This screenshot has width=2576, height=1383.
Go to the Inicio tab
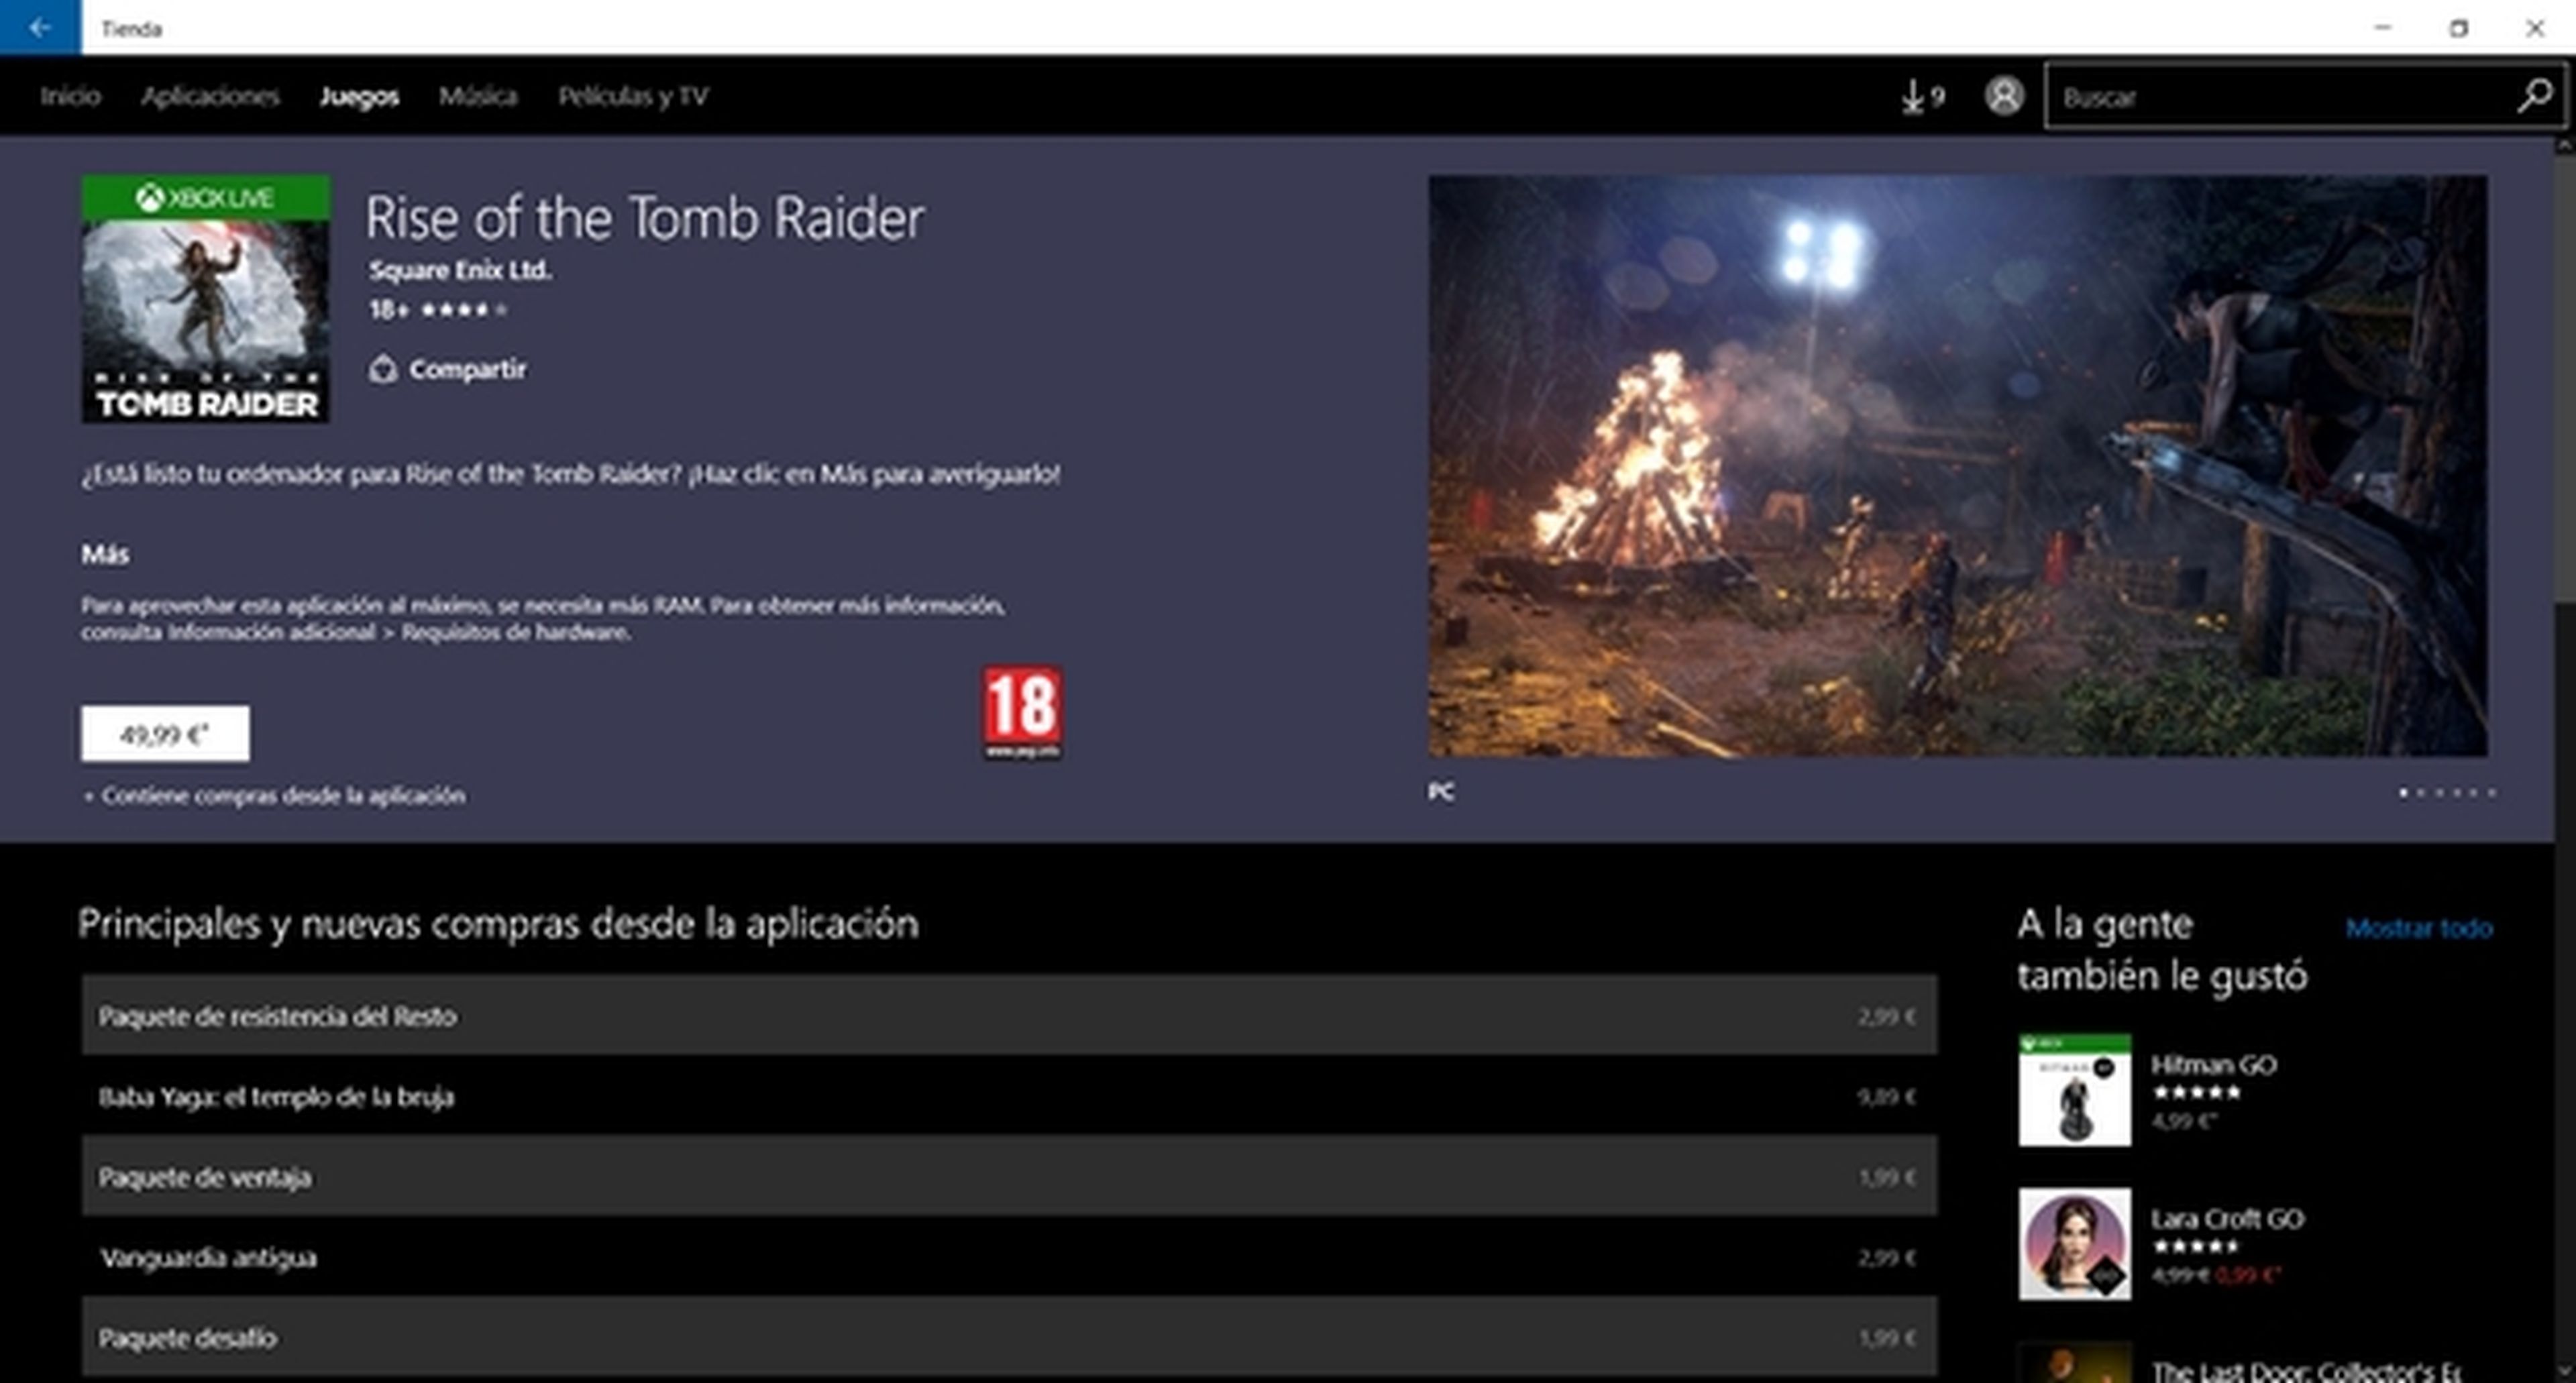point(70,96)
